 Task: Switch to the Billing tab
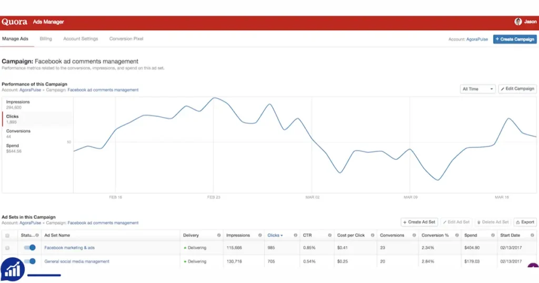tap(46, 39)
